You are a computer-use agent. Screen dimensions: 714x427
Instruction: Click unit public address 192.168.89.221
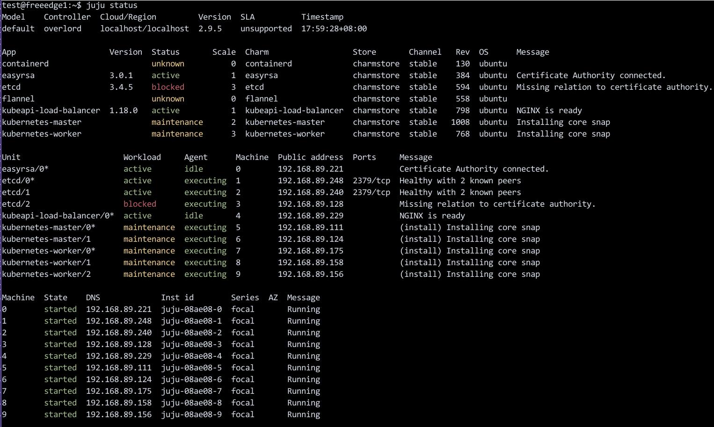pos(311,169)
